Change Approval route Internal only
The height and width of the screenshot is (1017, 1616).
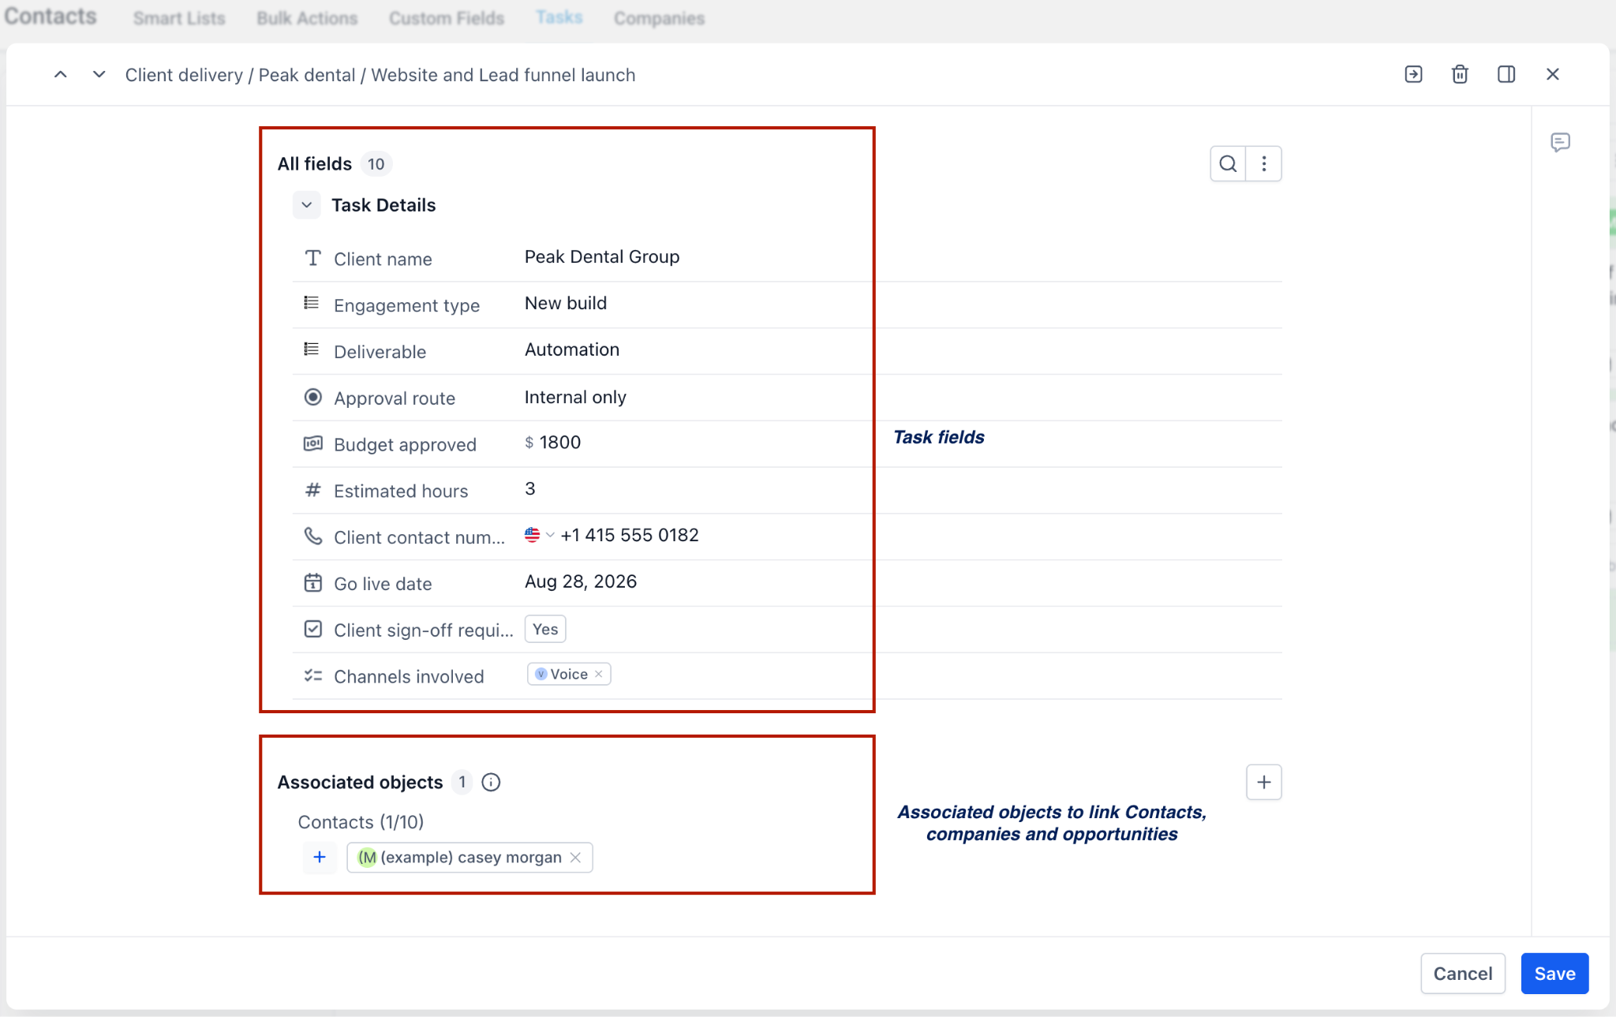tap(575, 397)
